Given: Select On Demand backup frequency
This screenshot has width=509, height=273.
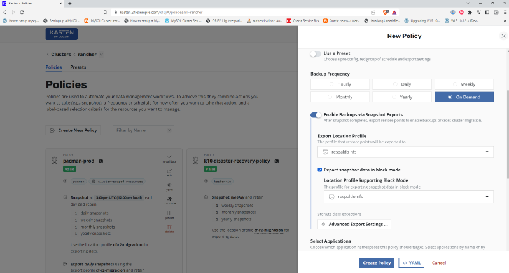Looking at the screenshot, I should point(464,97).
